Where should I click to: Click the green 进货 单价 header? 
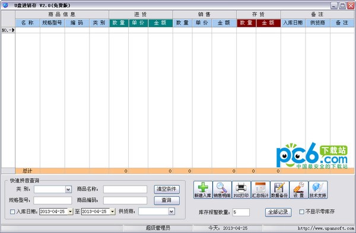tap(138, 23)
